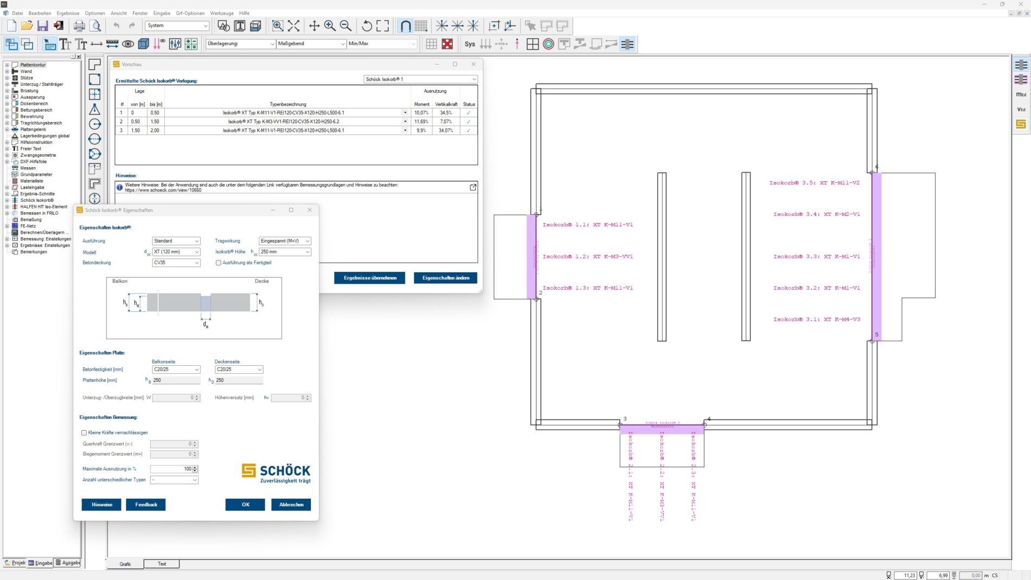Open the 'Schöck Isokorb® 1' dropdown in Vorschau

[421, 79]
